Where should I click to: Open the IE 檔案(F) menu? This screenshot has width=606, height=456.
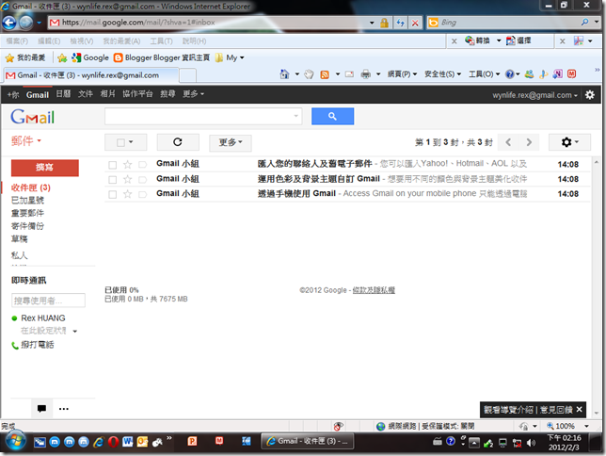(x=17, y=41)
